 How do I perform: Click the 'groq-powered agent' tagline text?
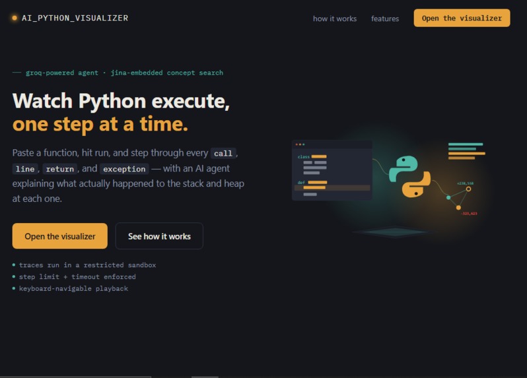pos(62,73)
